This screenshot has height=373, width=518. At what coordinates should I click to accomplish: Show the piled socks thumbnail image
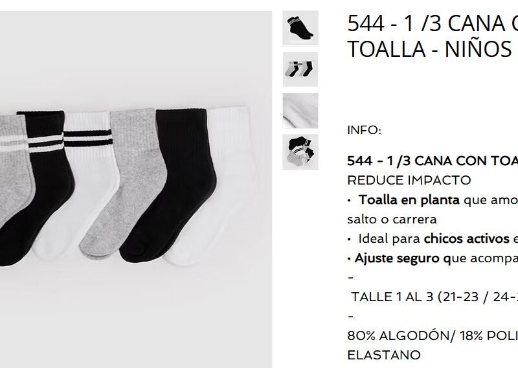pyautogui.click(x=300, y=152)
